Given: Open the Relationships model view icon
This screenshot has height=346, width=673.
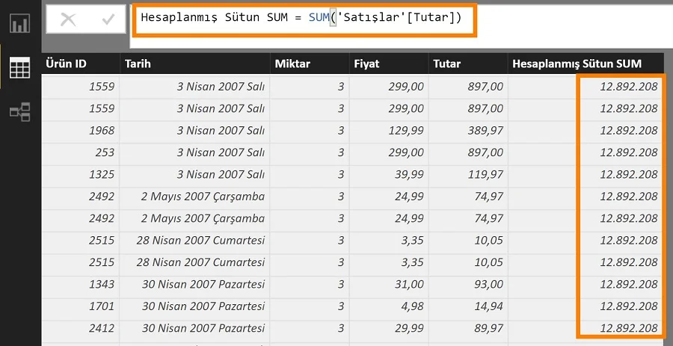Looking at the screenshot, I should [x=19, y=113].
